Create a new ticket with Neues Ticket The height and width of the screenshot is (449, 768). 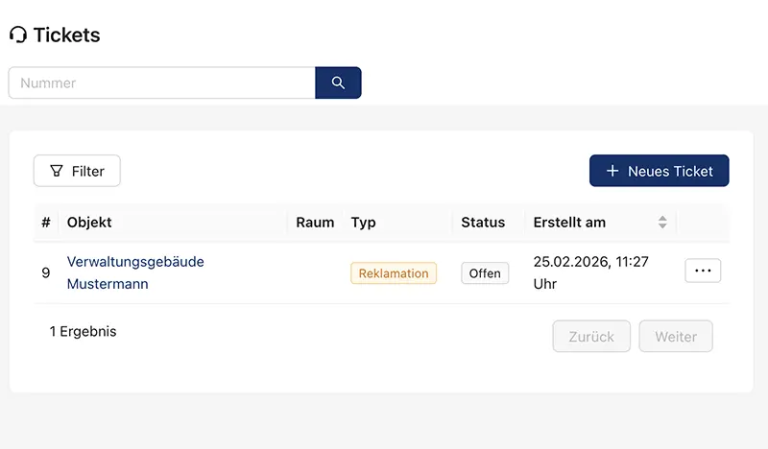pos(660,171)
